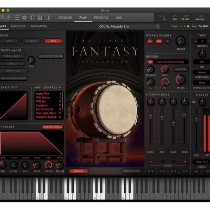Click the performance Time knob

tap(31, 60)
